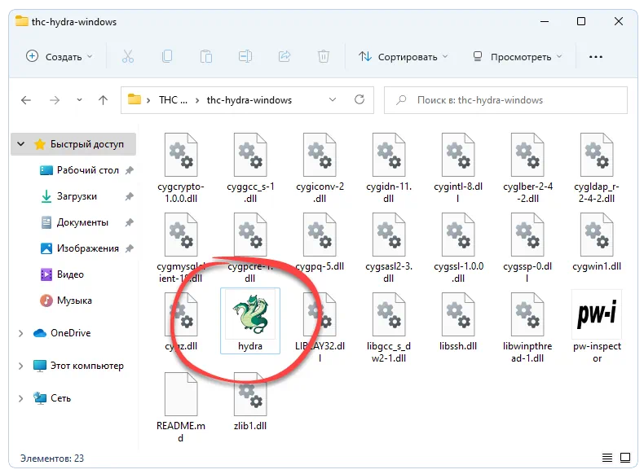
Task: Click the Share icon in toolbar
Action: pos(285,56)
